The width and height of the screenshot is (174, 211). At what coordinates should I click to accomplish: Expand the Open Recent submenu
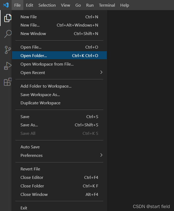[59, 73]
